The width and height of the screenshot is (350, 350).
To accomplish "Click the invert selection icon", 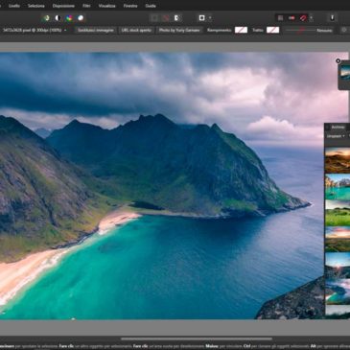I will [176, 18].
